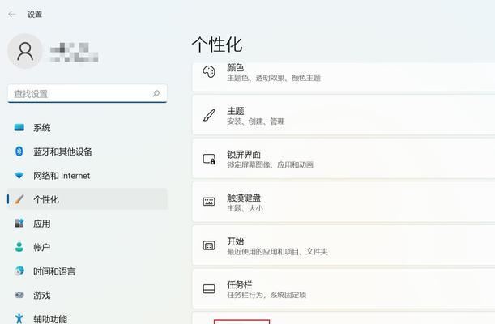Focus the 查找设置 search field
Screen dimensions: 495x324
(87, 93)
